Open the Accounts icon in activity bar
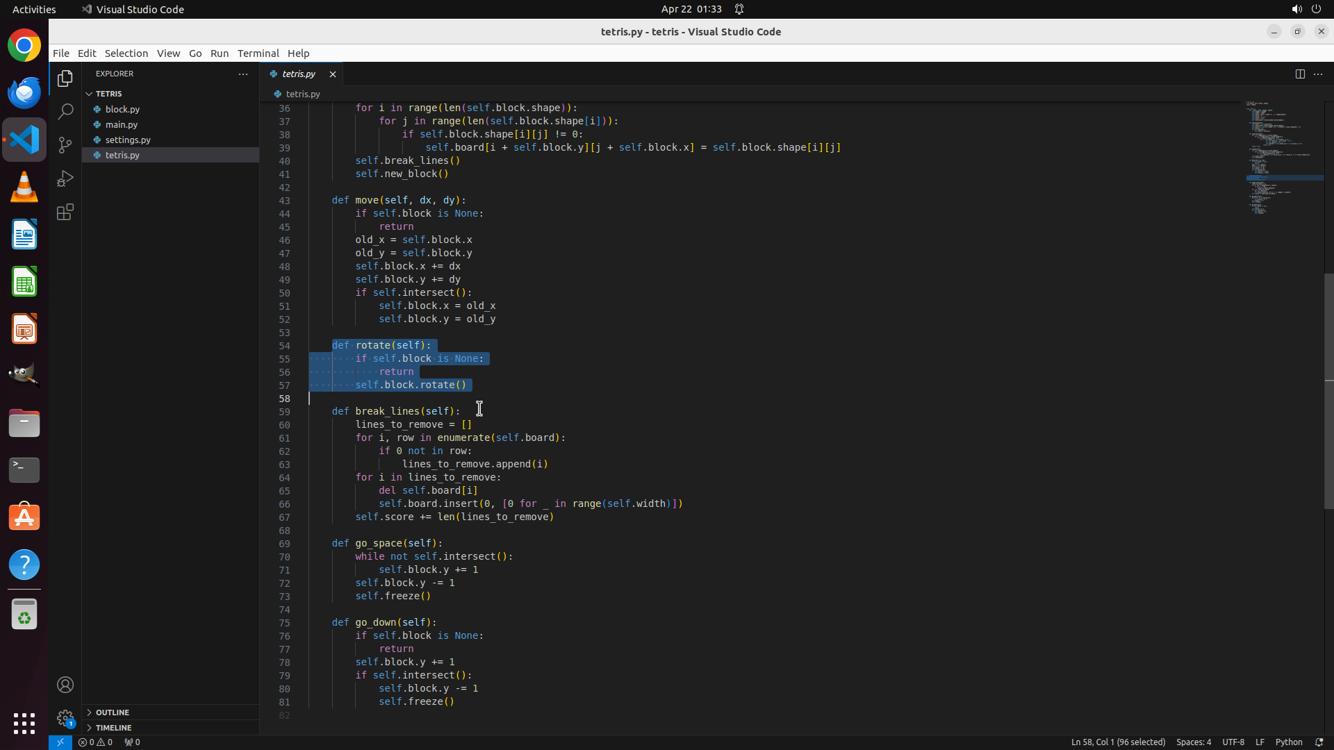 [x=65, y=685]
